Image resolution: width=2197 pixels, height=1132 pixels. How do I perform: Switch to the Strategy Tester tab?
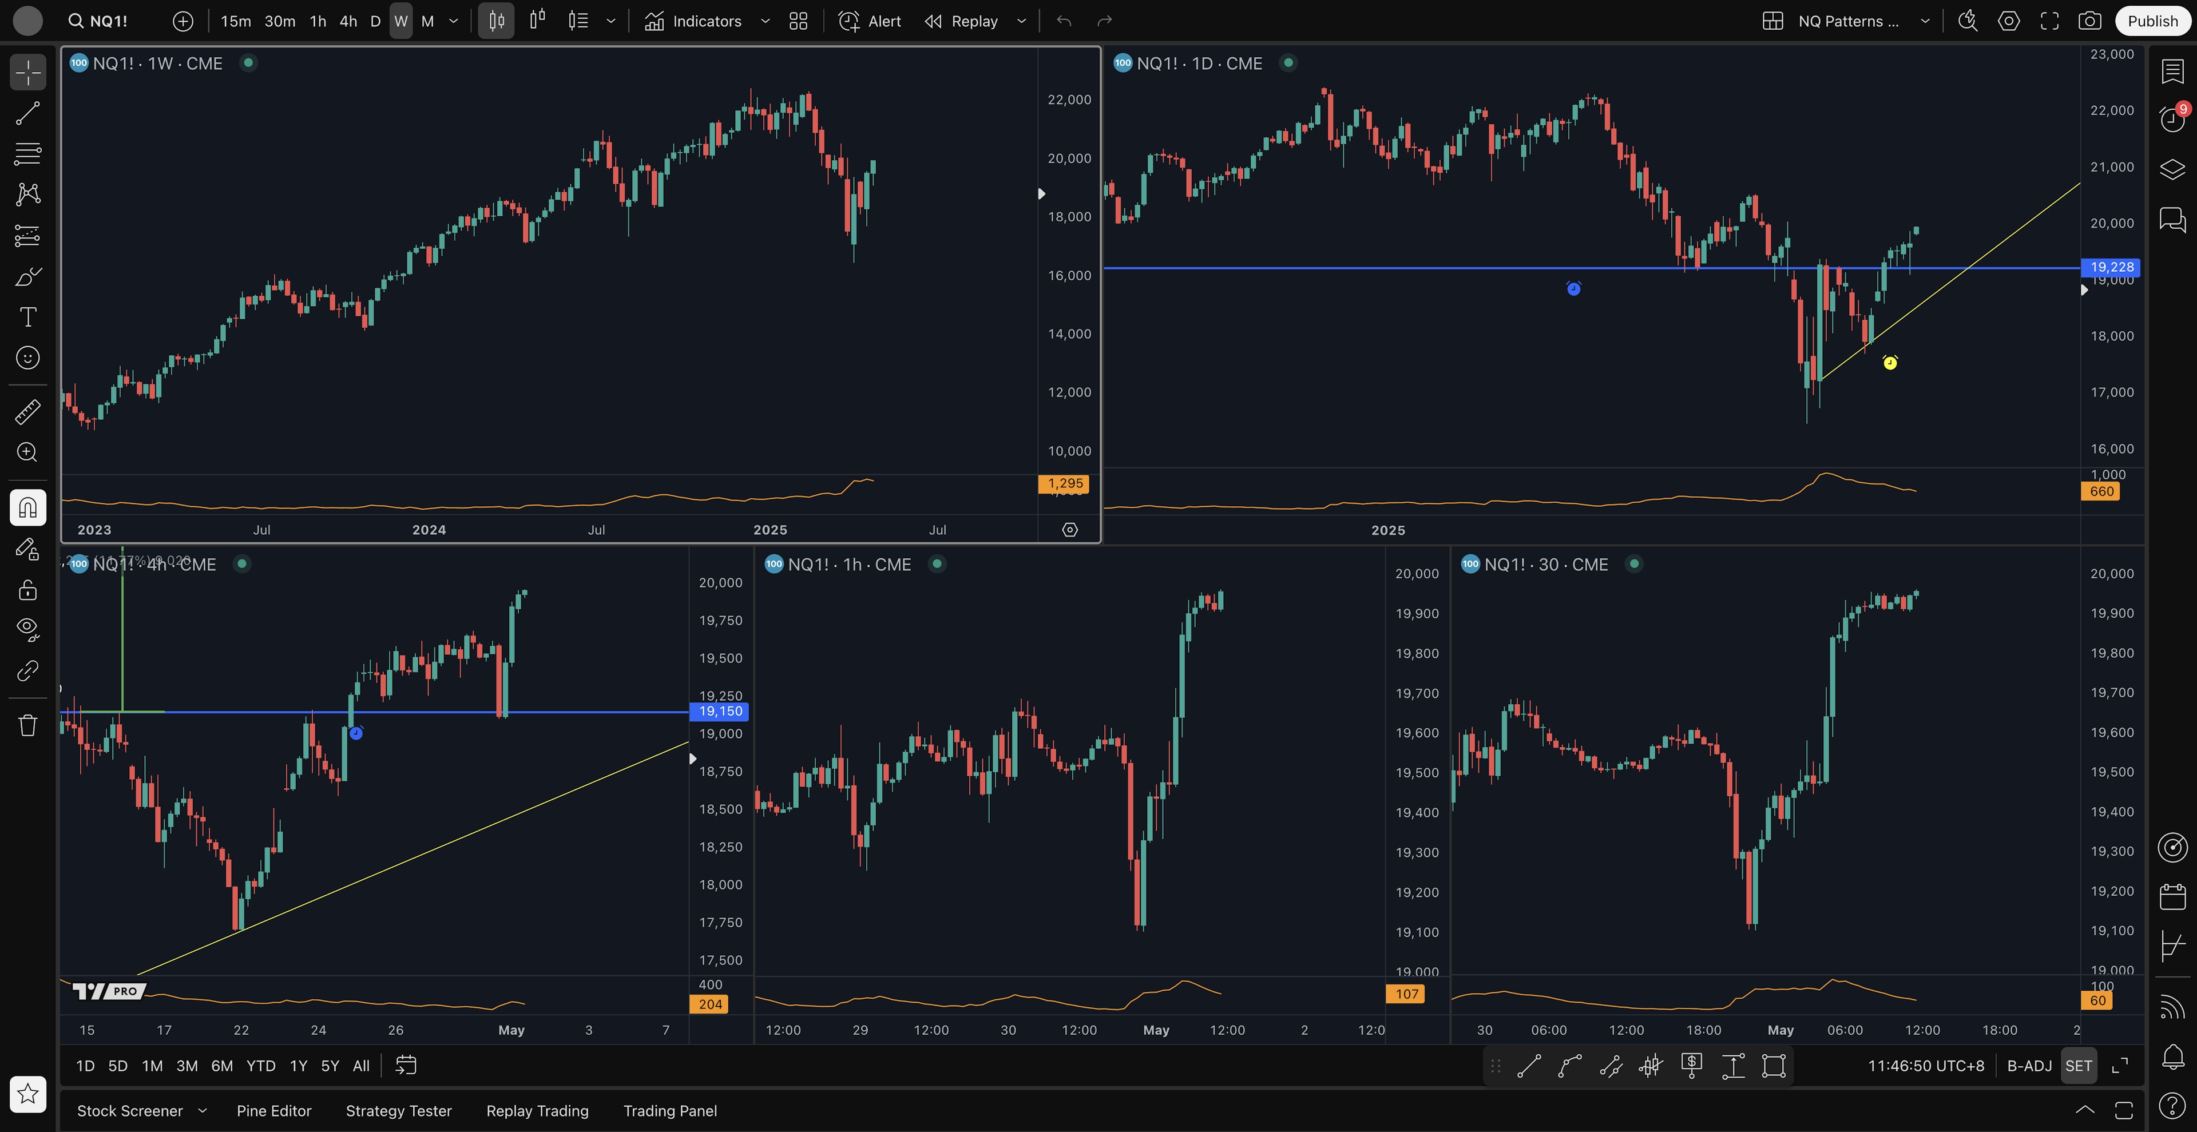tap(398, 1111)
